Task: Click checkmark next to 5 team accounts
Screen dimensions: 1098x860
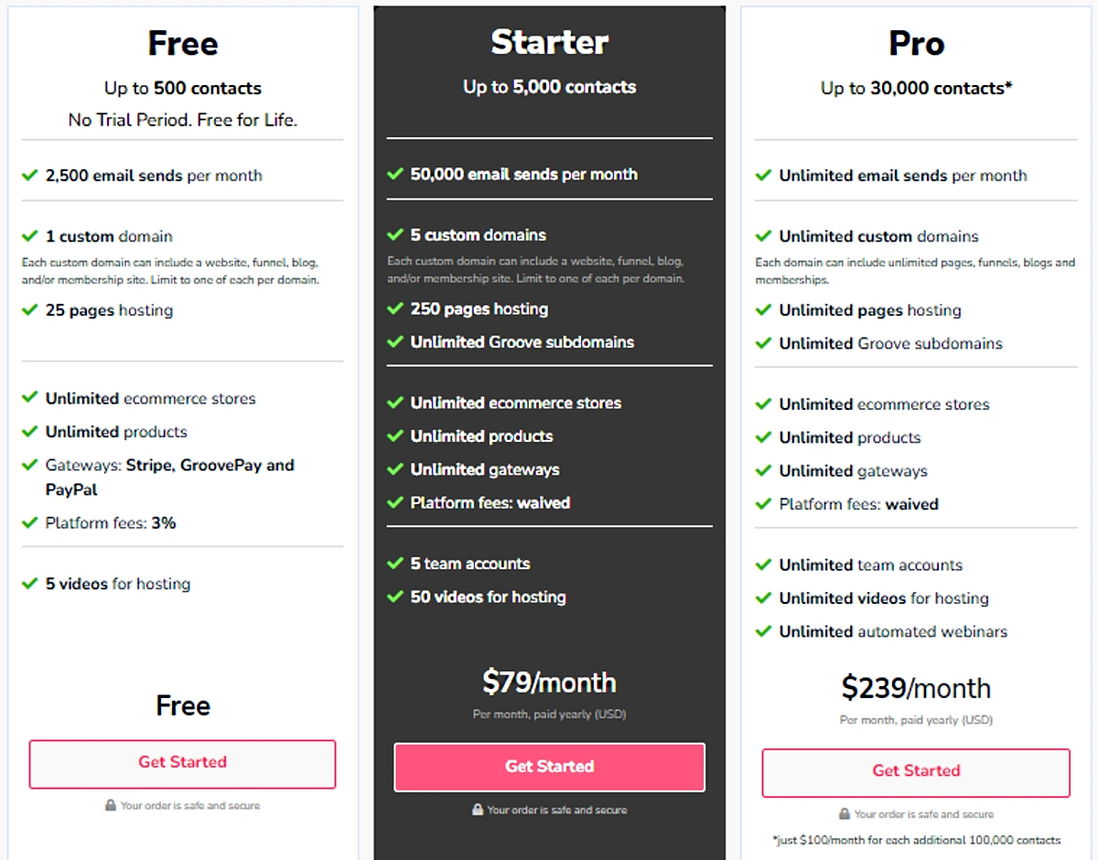Action: 395,564
